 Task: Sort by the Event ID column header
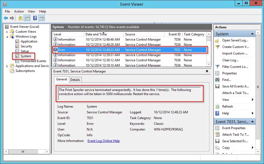(173, 34)
